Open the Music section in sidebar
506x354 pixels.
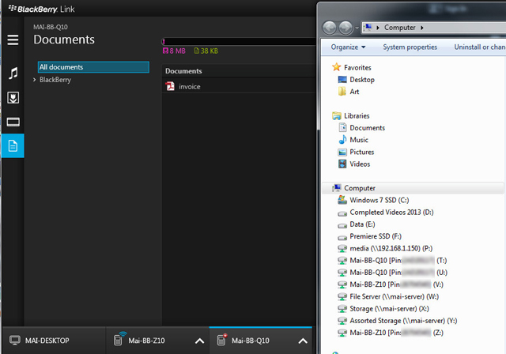(x=13, y=73)
